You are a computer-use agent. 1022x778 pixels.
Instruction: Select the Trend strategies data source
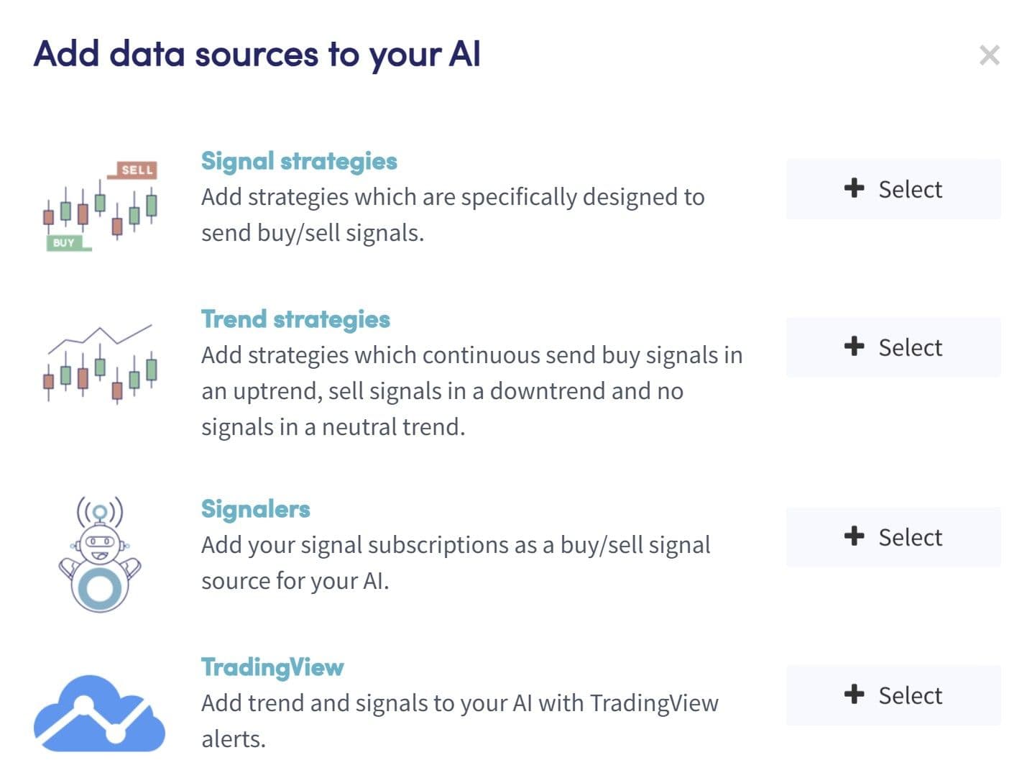tap(893, 347)
